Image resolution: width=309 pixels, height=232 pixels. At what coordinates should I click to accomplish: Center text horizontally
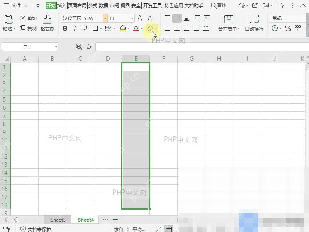177,28
